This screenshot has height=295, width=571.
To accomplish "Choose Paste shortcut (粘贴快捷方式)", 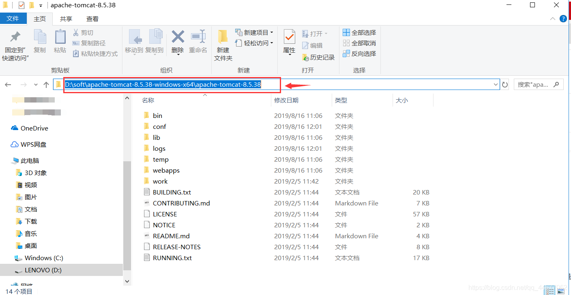I will click(x=95, y=53).
